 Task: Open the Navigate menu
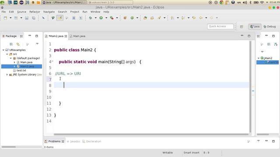pos(49,12)
